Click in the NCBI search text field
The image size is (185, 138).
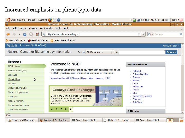[x=142, y=52]
